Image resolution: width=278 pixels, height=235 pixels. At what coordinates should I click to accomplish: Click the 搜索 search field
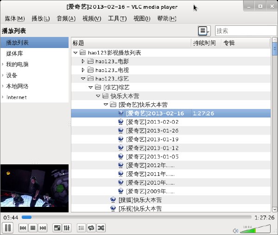pos(246,31)
